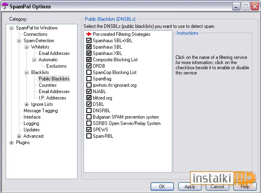
Task: Collapse the Whitelists tree node
Action: pos(27,47)
